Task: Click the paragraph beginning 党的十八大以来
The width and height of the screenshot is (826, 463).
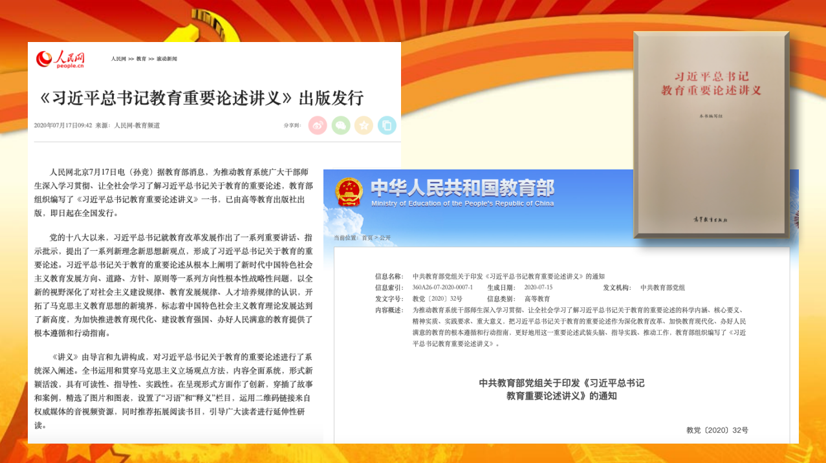Action: pos(173,285)
